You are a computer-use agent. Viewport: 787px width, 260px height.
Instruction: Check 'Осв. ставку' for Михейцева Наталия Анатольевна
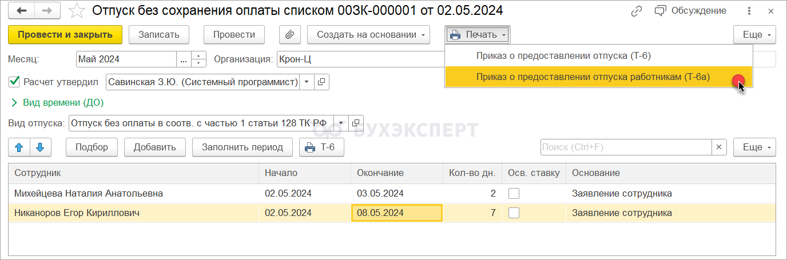514,193
